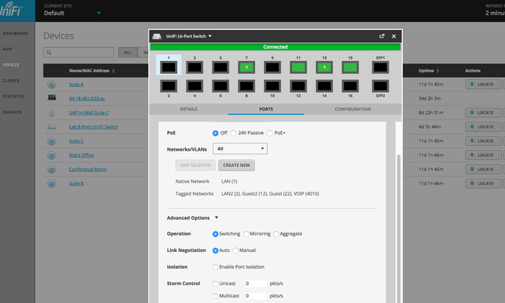The width and height of the screenshot is (505, 303).
Task: Set PoE to PoE+
Action: click(x=270, y=133)
